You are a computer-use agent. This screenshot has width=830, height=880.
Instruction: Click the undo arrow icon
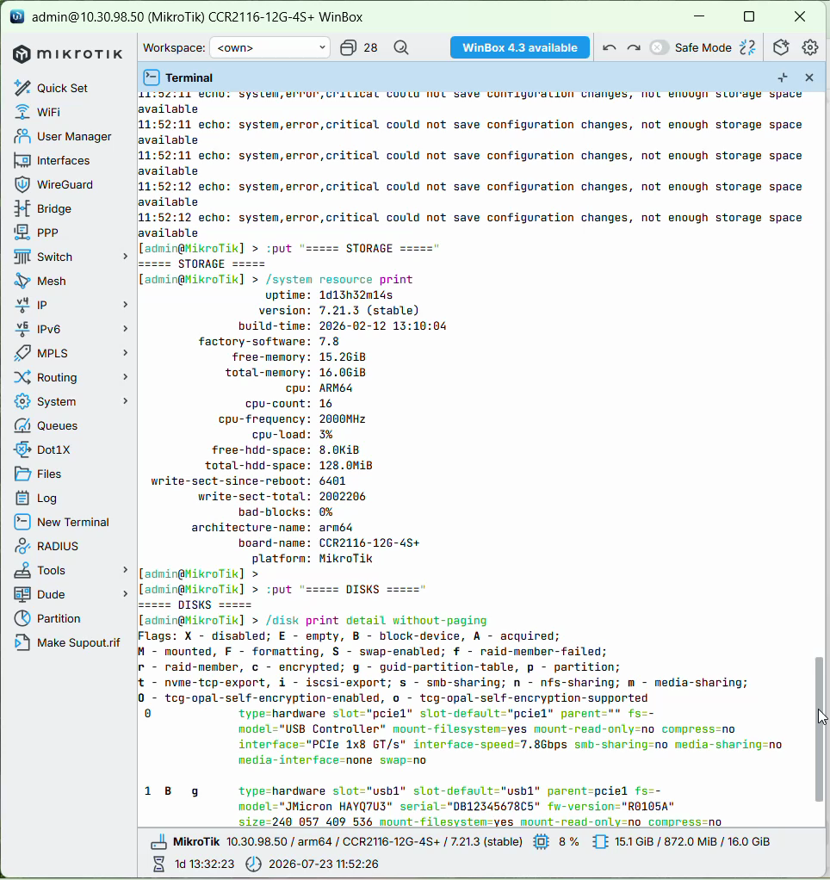pyautogui.click(x=610, y=47)
